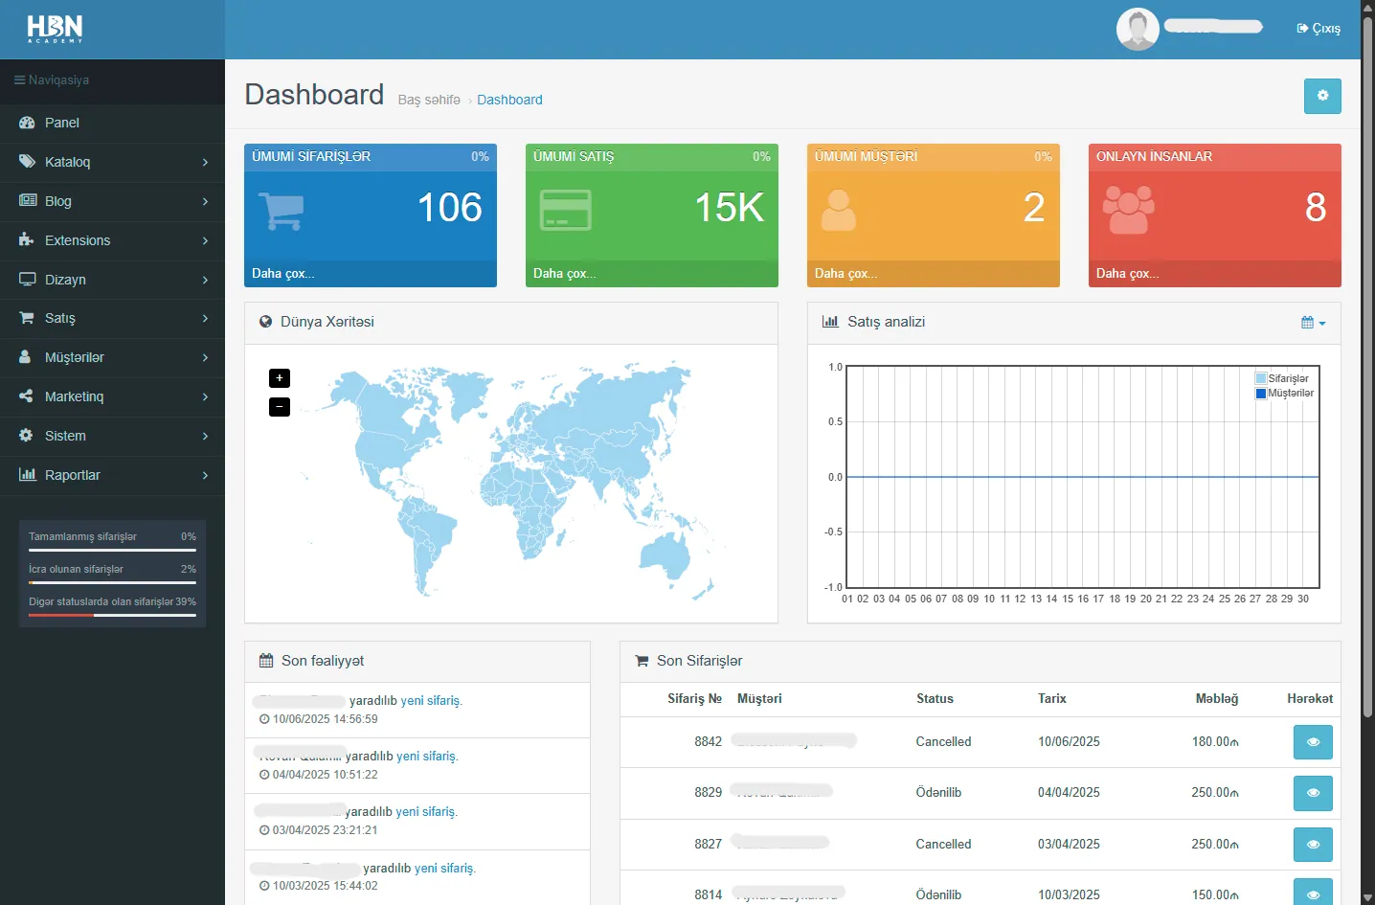Screen dimensions: 1375x905
Task: Open Daha çox under Onlayn İnsanlar
Action: click(1128, 274)
